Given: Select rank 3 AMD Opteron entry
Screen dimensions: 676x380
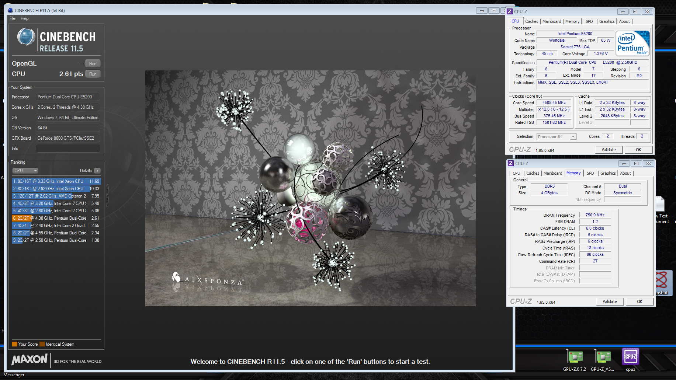Looking at the screenshot, I should coord(56,196).
